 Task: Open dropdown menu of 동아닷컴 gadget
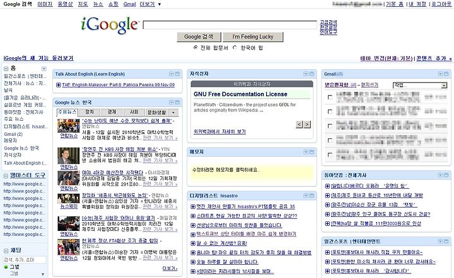440,175
